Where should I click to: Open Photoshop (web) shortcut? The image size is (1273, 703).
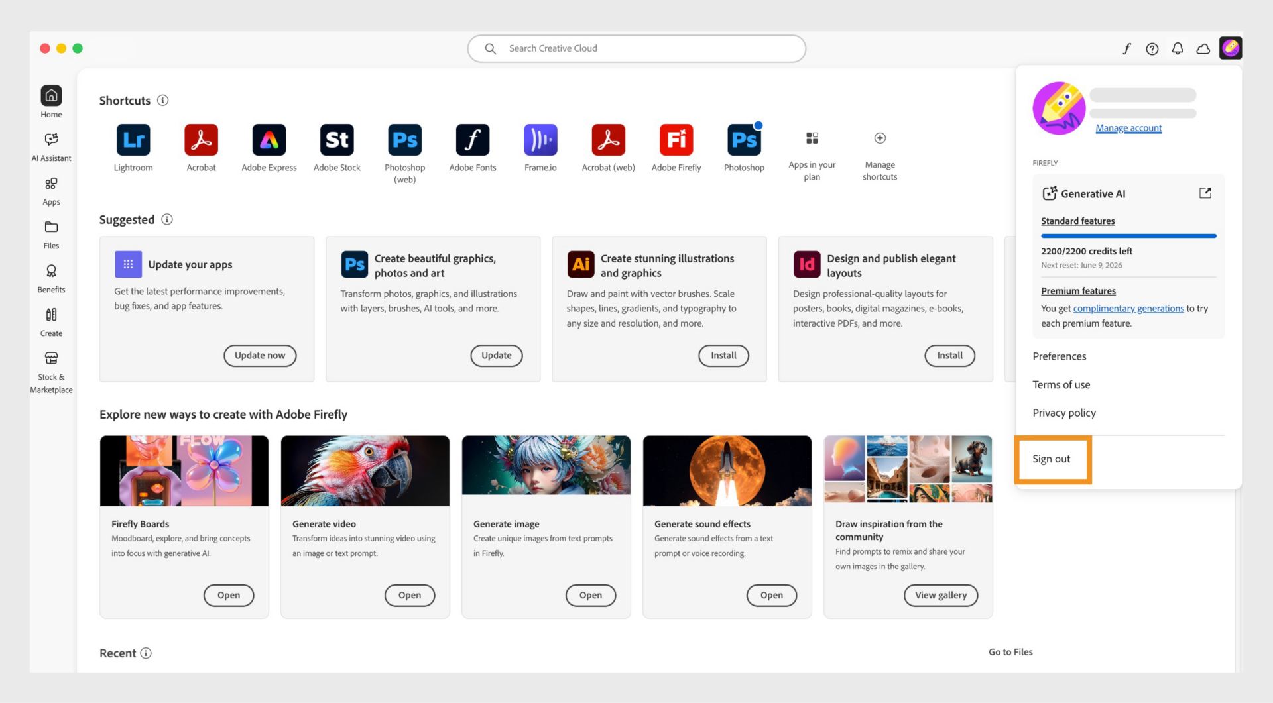pos(404,140)
